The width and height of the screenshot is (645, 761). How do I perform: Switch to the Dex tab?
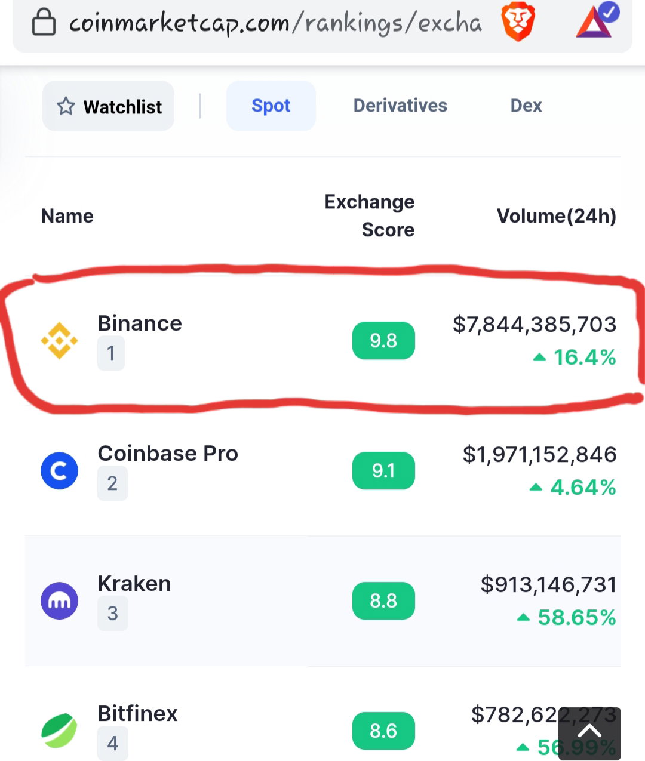pos(526,106)
